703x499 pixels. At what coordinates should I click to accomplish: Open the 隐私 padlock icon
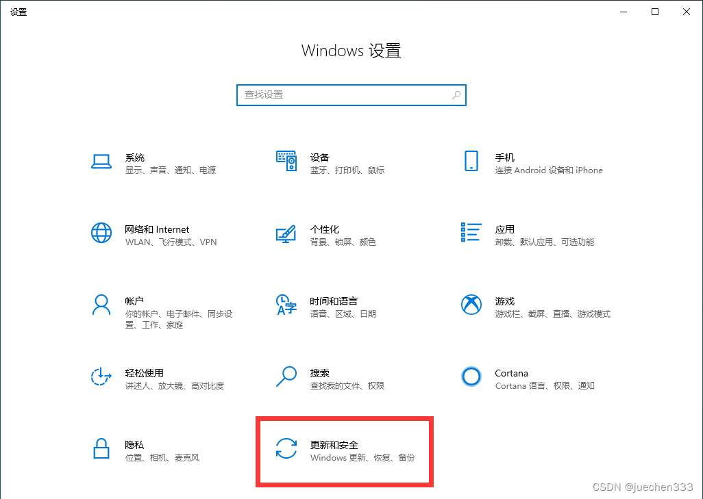click(101, 448)
